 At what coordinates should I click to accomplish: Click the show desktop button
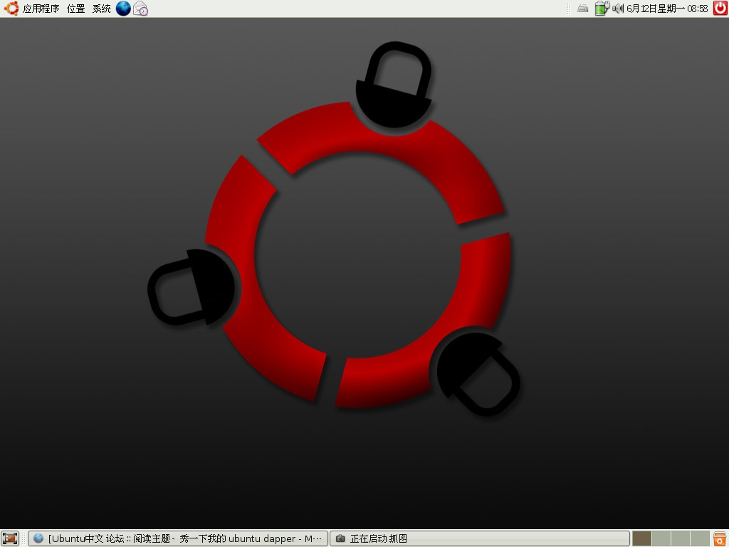pyautogui.click(x=10, y=538)
